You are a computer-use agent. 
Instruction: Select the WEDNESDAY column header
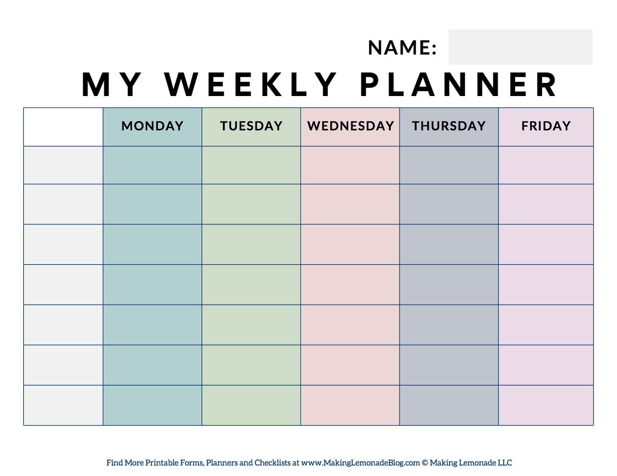click(x=350, y=126)
